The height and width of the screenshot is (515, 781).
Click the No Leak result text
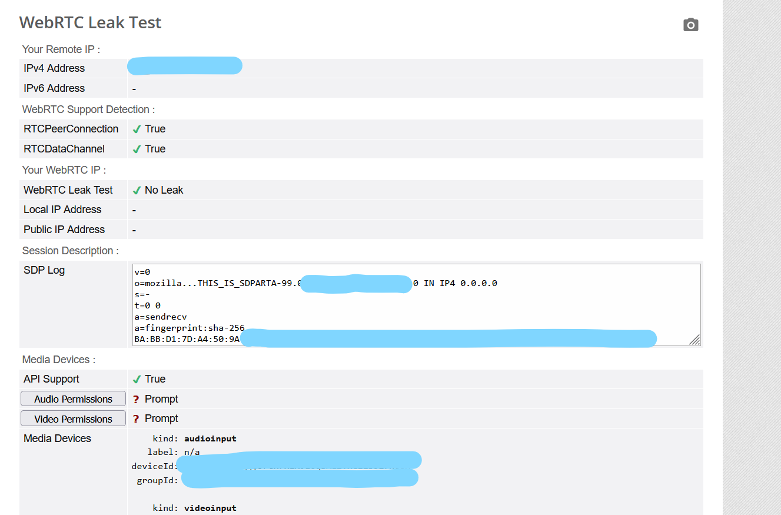(x=164, y=190)
